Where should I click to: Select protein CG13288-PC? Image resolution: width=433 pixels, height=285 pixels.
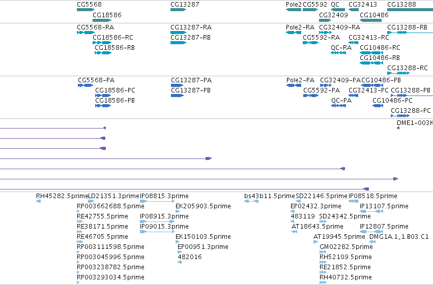pos(400,116)
